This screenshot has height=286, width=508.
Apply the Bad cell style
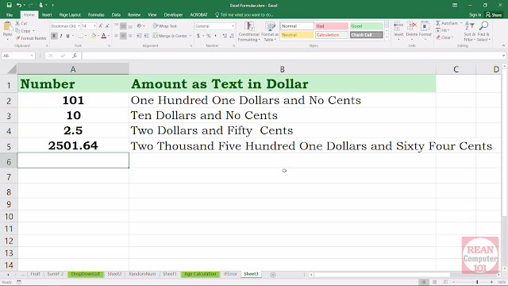pyautogui.click(x=332, y=26)
